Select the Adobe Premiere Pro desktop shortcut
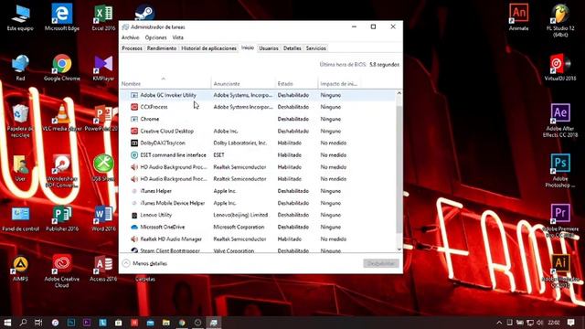Screen dimensions: 585x329 click(x=560, y=221)
